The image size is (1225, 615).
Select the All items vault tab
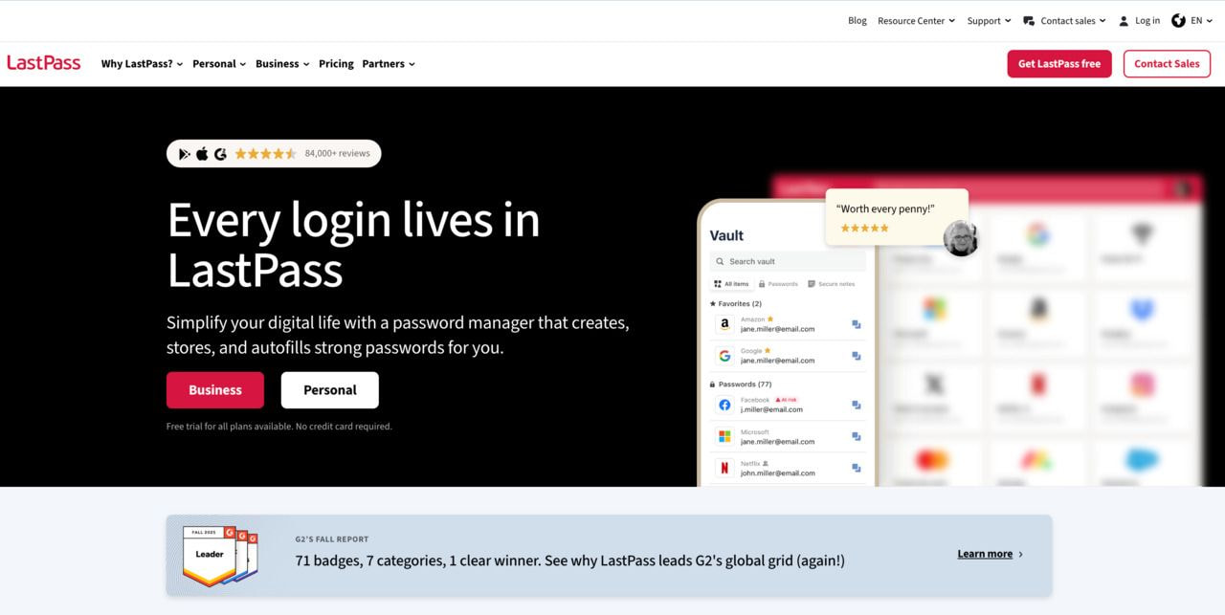click(731, 284)
